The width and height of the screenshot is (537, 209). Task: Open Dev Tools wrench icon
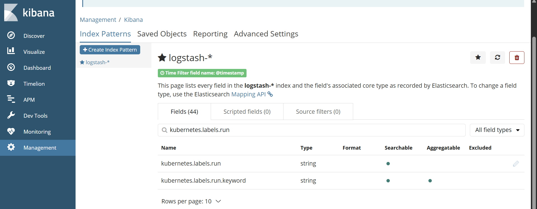[11, 115]
